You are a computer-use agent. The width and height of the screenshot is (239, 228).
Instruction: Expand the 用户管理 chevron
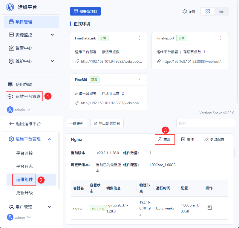[49, 207]
